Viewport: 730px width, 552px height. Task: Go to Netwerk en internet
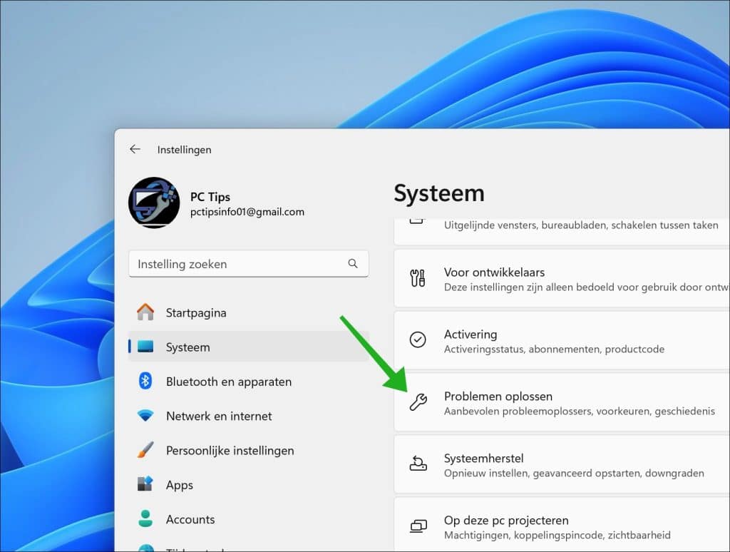[249, 416]
